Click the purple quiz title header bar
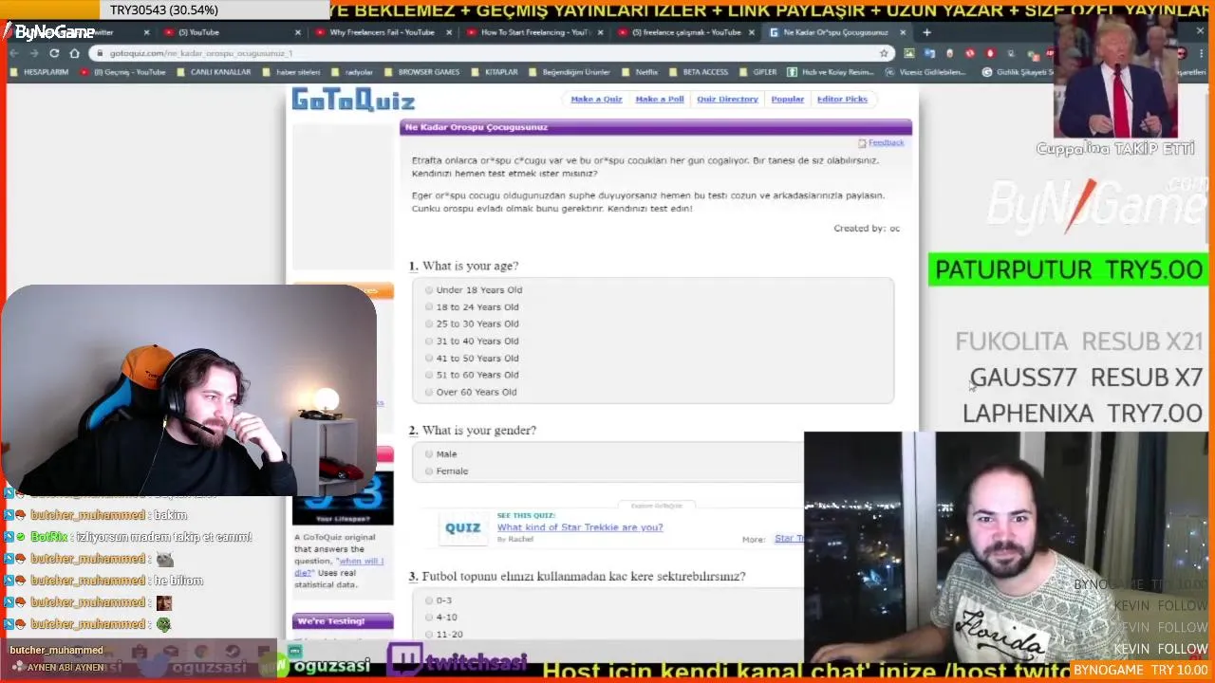This screenshot has width=1215, height=683. [656, 127]
